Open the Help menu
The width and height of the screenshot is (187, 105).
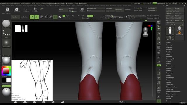[x=129, y=6]
